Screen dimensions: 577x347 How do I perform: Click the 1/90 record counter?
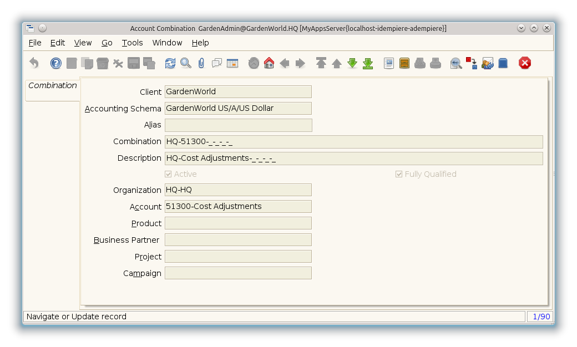541,317
